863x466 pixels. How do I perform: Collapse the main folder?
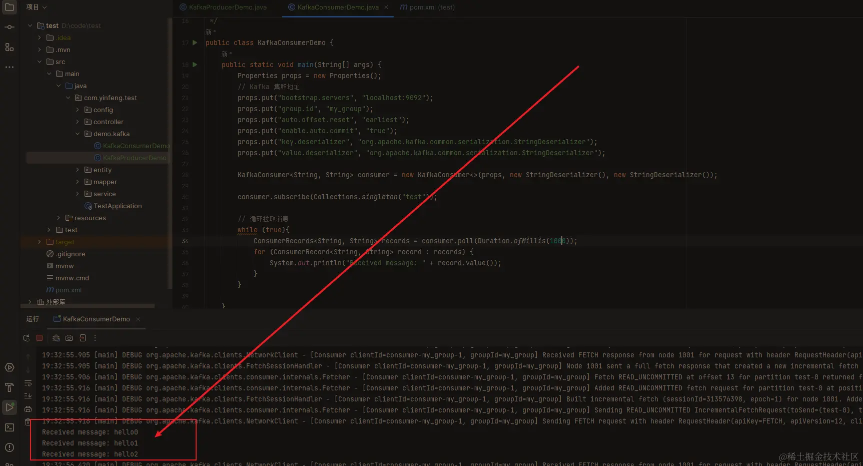click(x=49, y=74)
